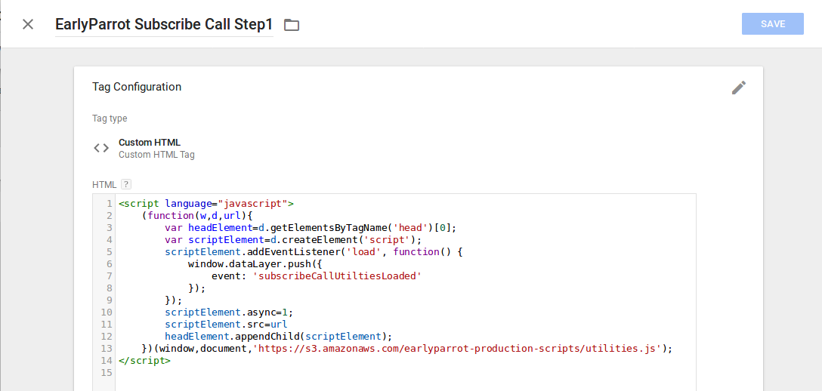This screenshot has height=391, width=822.
Task: Click the closing </script> tag line
Action: (145, 360)
